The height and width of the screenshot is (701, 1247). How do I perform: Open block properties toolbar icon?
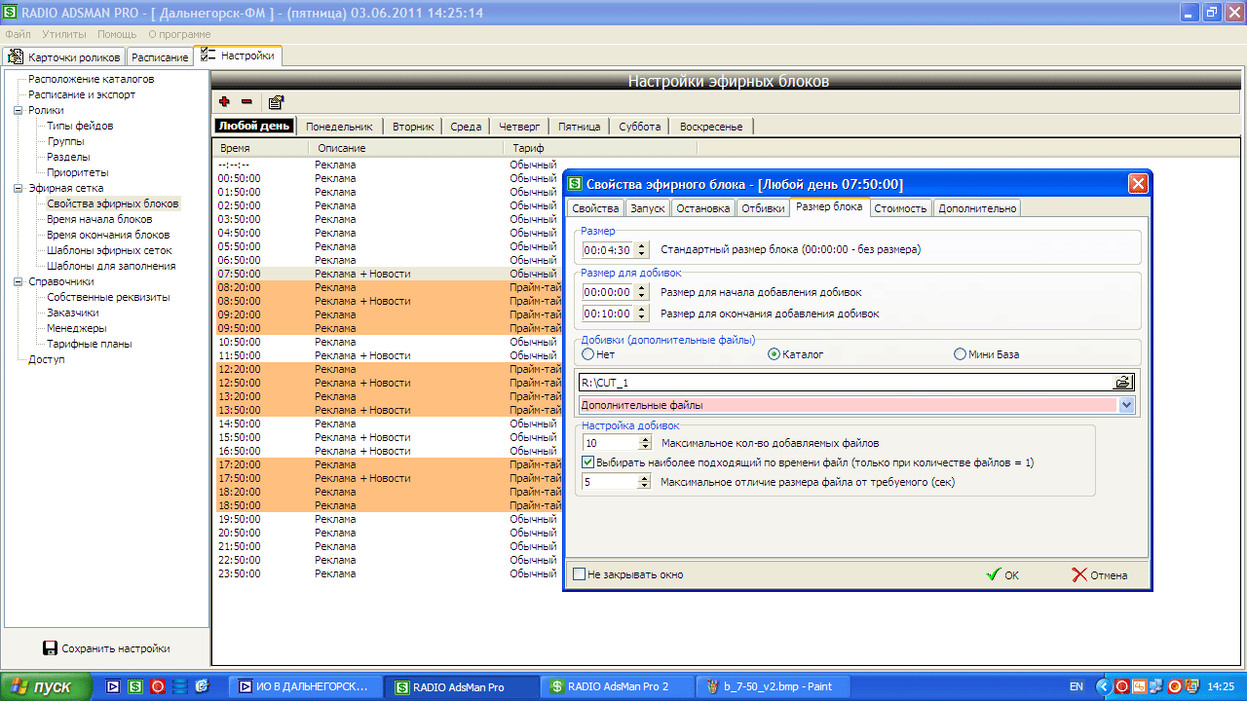[276, 101]
